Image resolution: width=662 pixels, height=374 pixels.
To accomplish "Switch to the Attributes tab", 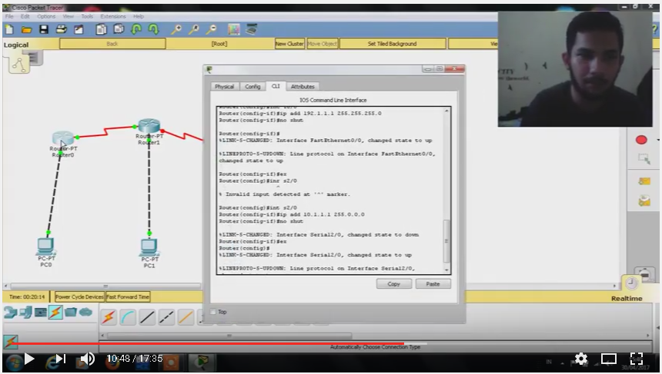I will pos(303,86).
